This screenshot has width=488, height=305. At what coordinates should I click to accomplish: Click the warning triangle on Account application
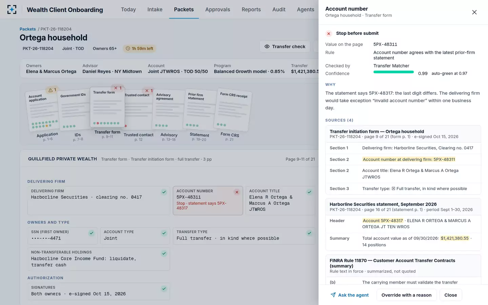50,90
